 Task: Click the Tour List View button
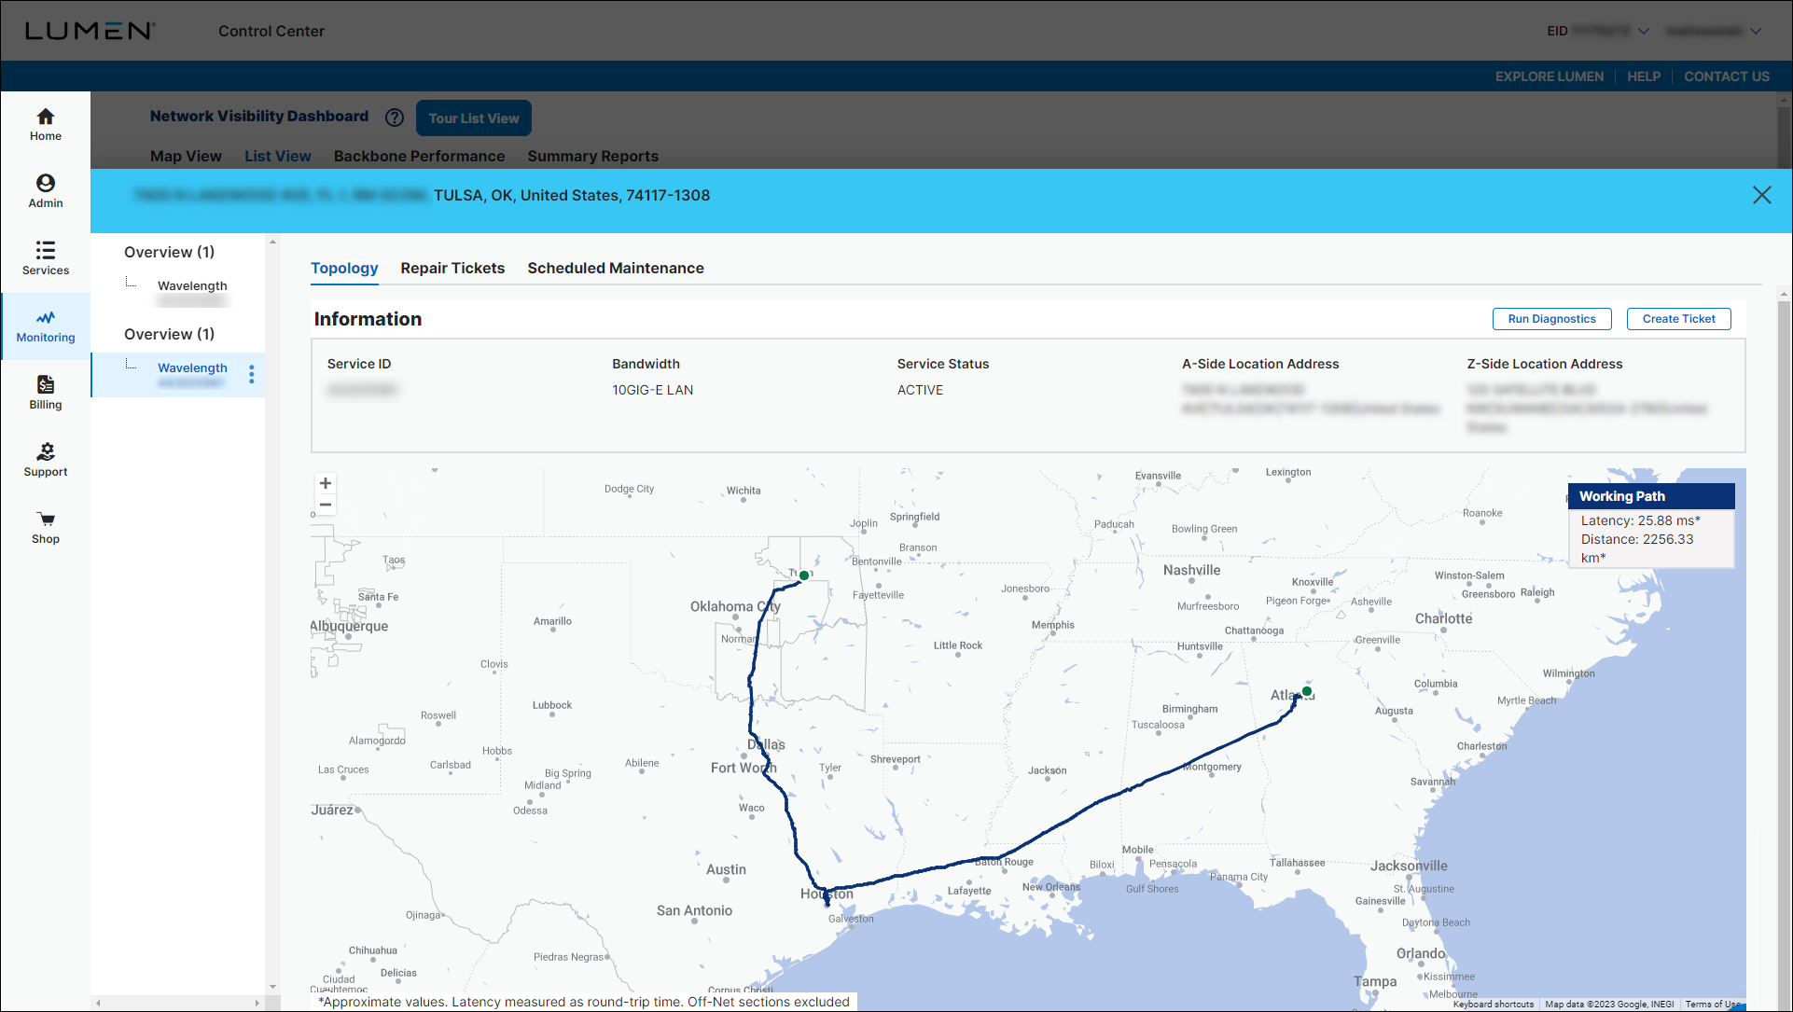point(476,117)
